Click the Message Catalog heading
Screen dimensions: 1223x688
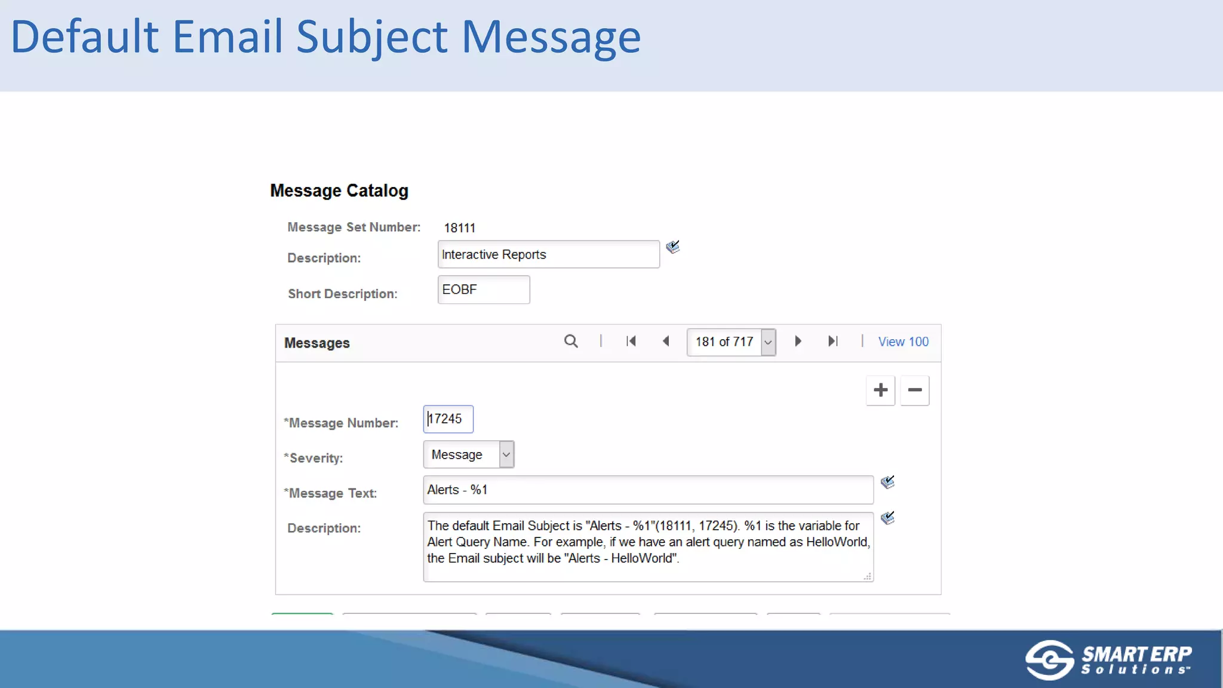339,191
